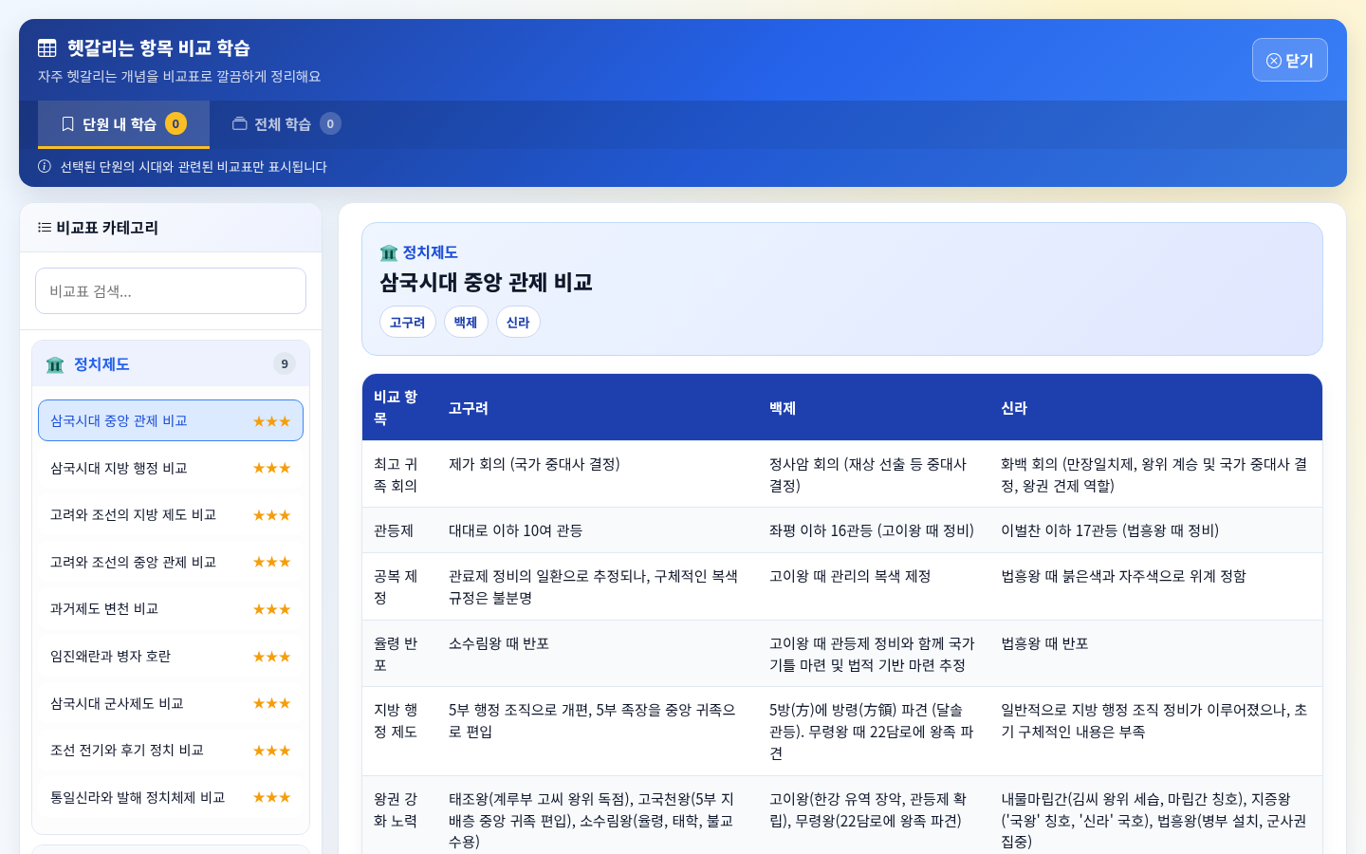
Task: Toggle the 고구려 filter tag
Action: click(407, 322)
